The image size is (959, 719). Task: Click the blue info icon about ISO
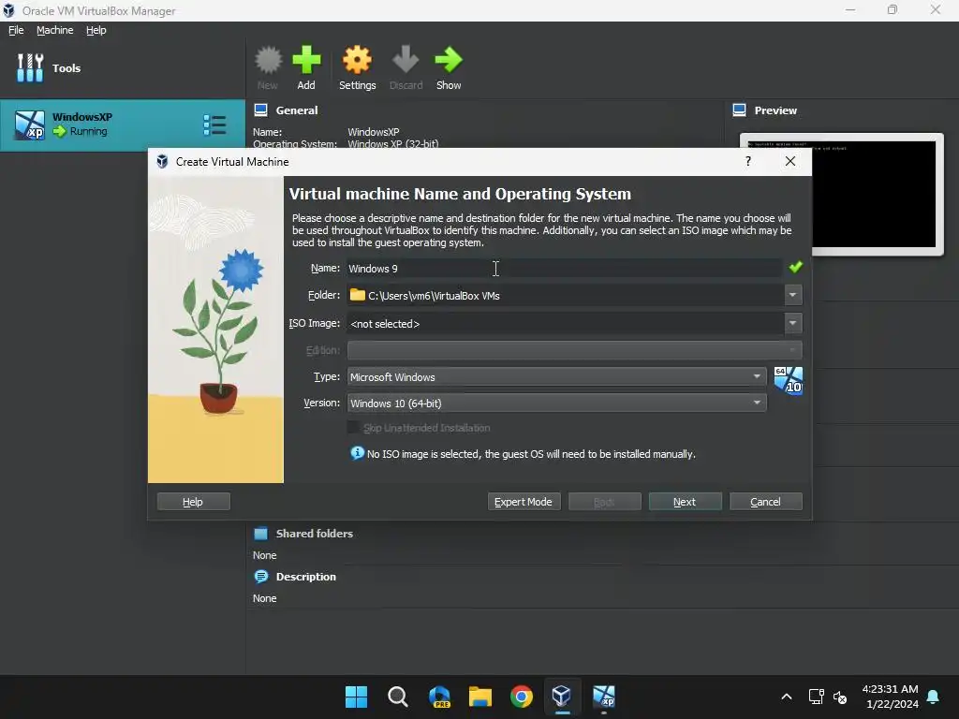pyautogui.click(x=357, y=453)
